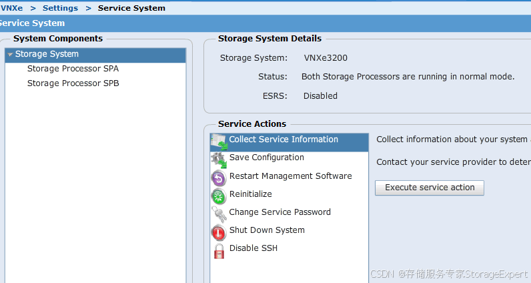Image resolution: width=531 pixels, height=283 pixels.
Task: Click the Save Configuration gear icon
Action: [219, 160]
